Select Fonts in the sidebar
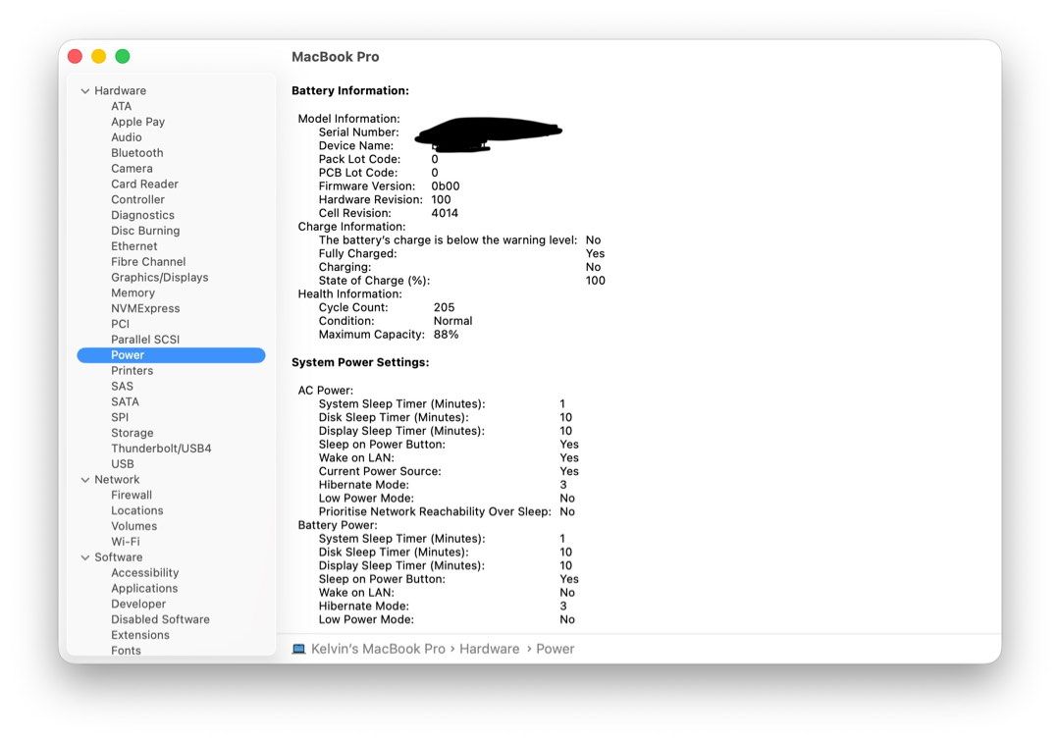1060x741 pixels. (x=126, y=651)
